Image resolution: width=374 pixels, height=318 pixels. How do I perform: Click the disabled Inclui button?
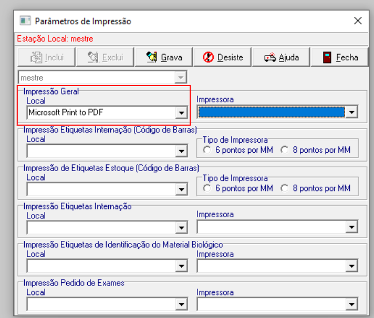47,57
